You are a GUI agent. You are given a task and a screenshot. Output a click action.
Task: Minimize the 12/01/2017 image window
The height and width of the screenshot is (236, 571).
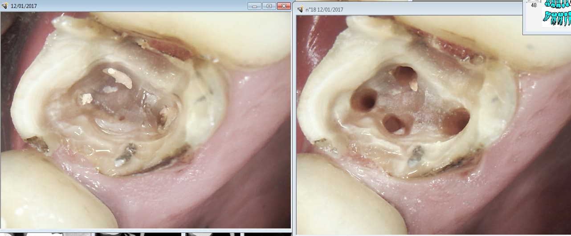coord(255,6)
